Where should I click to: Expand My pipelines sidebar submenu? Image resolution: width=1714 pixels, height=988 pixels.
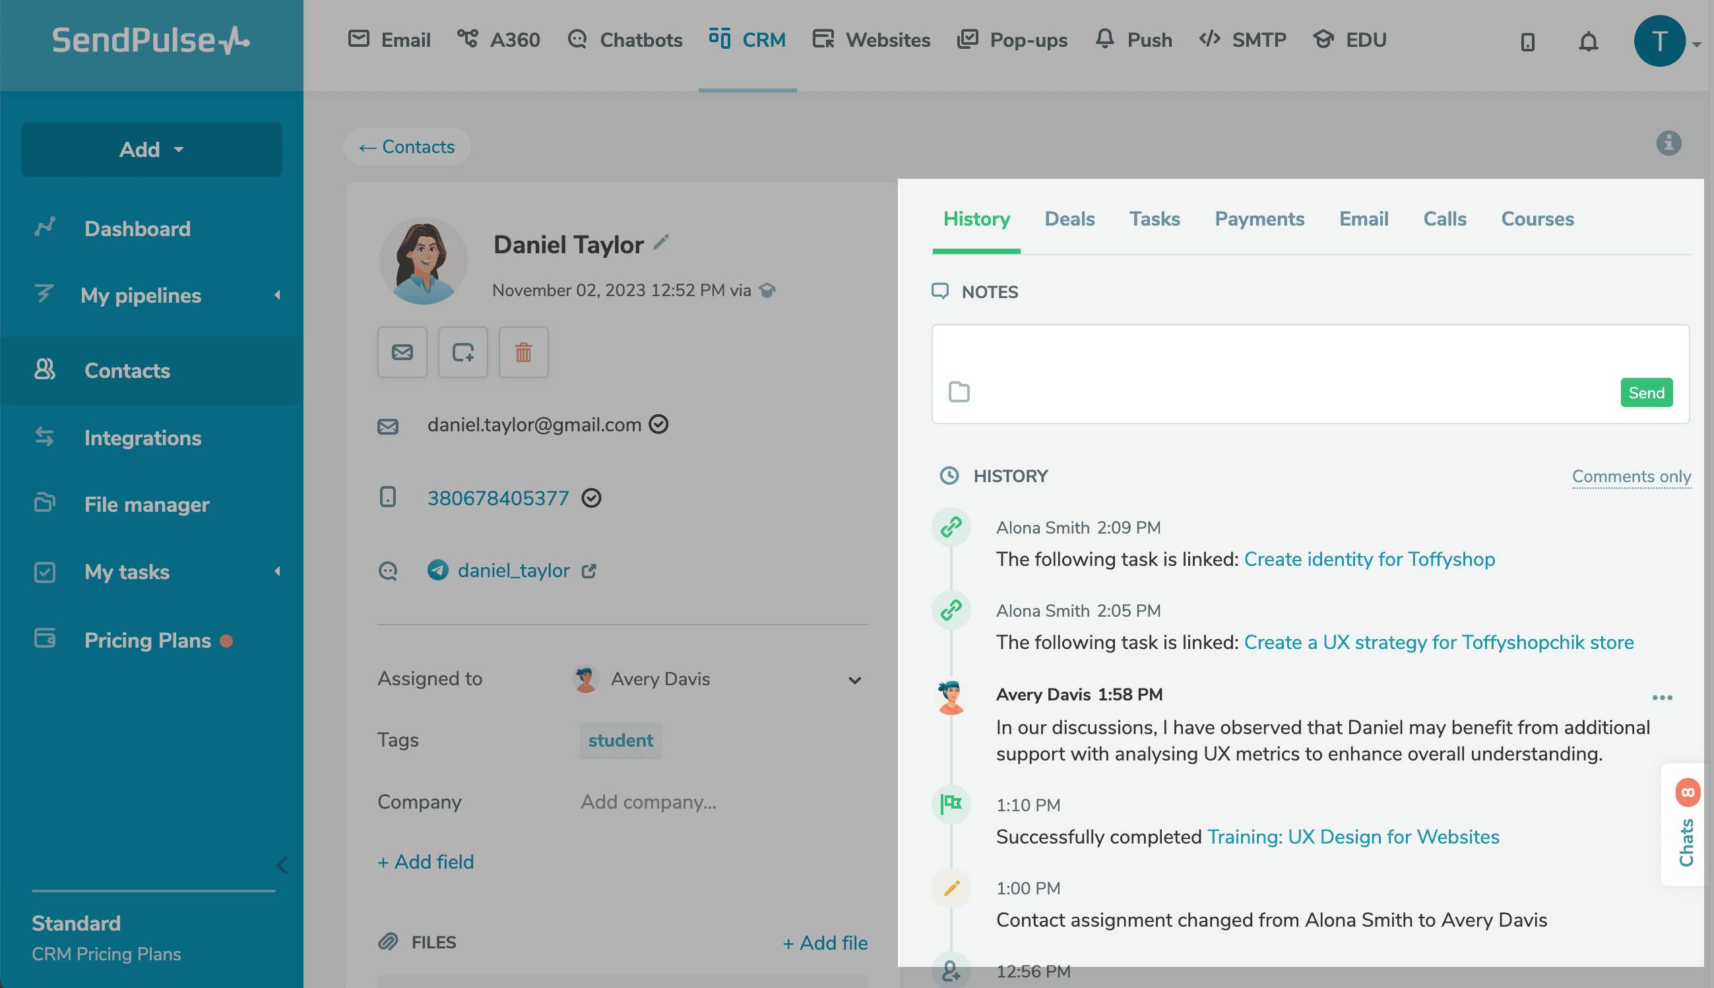276,295
